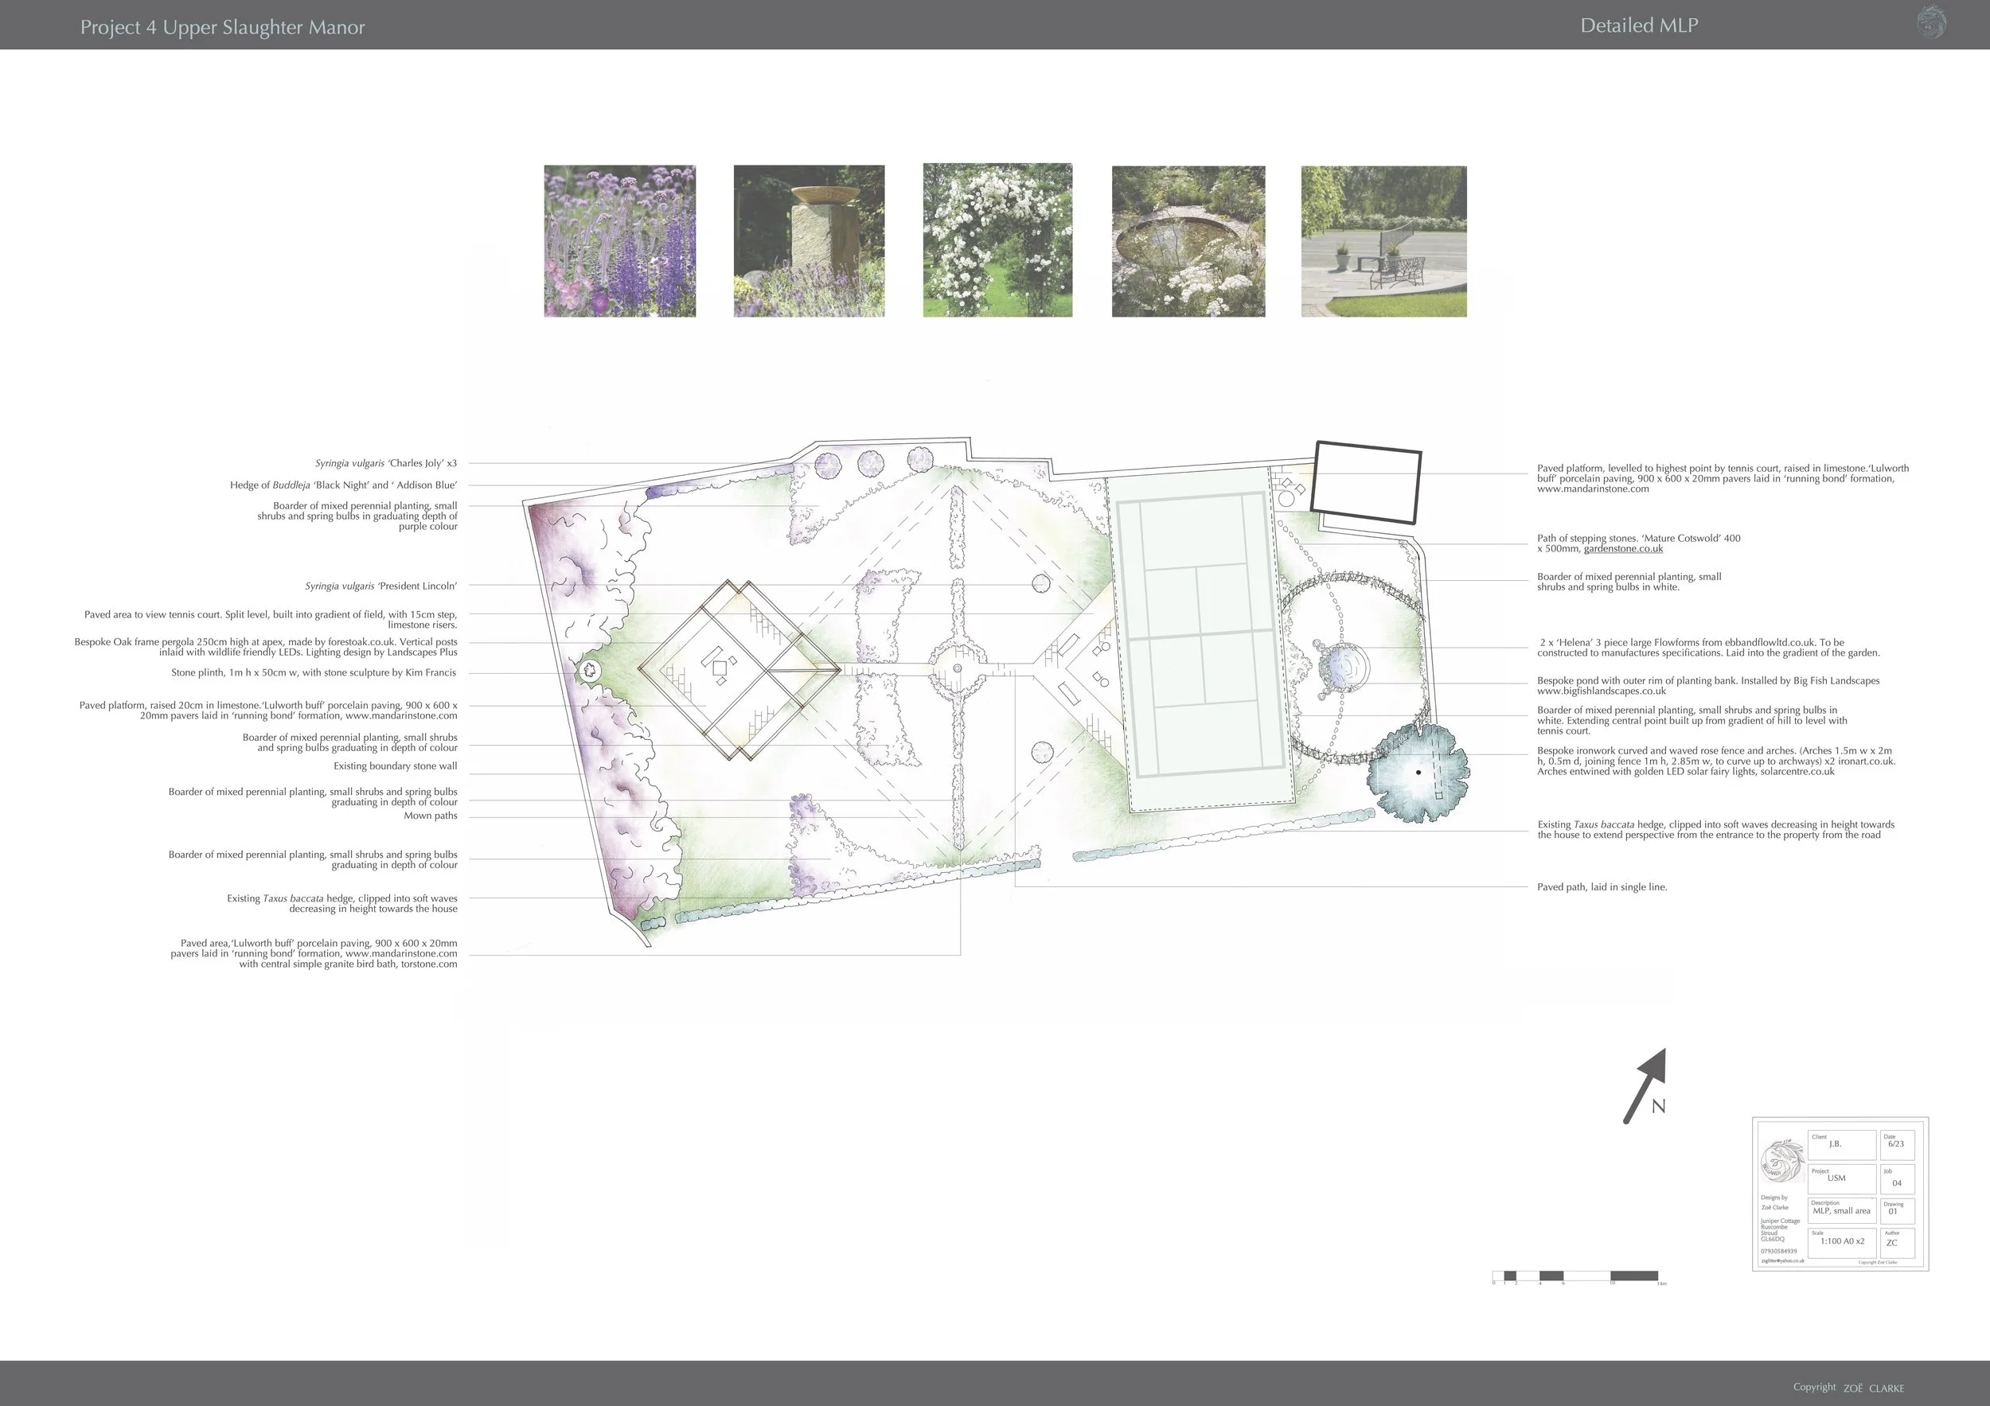Click the 'Mown paths' label

[x=430, y=815]
